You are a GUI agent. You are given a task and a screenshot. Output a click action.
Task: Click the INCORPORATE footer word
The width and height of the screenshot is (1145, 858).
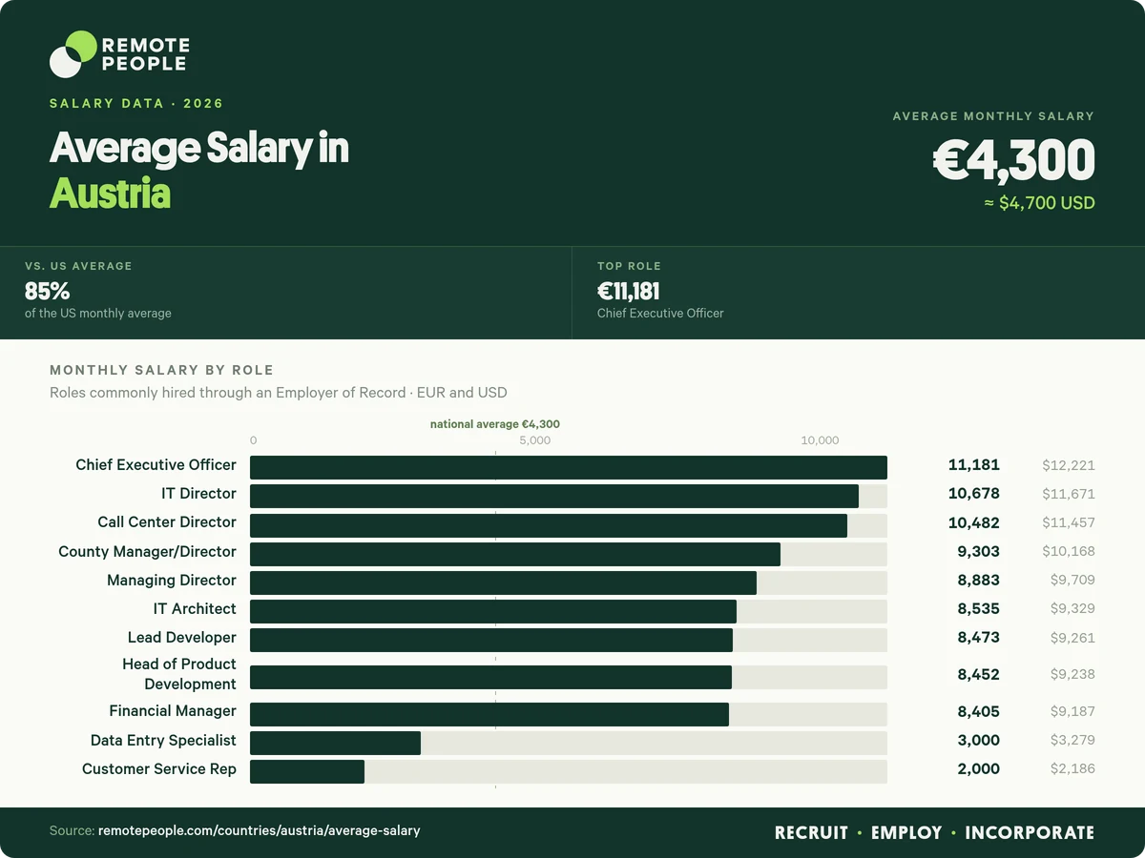(x=1030, y=832)
